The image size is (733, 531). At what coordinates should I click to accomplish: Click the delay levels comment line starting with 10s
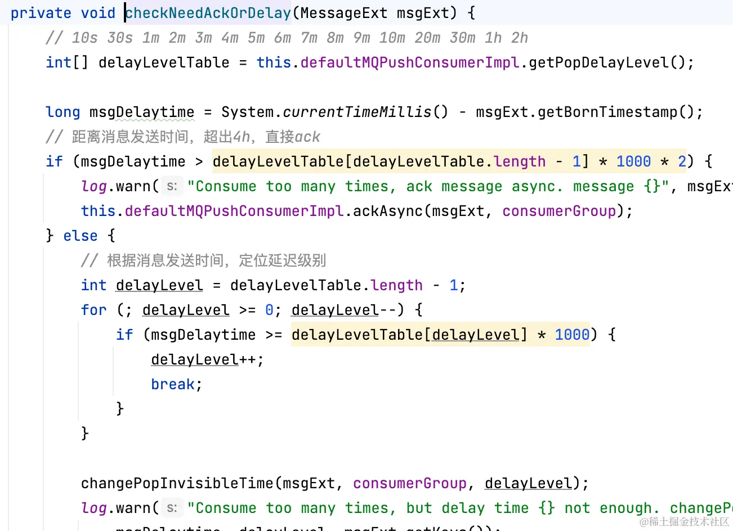pos(287,38)
